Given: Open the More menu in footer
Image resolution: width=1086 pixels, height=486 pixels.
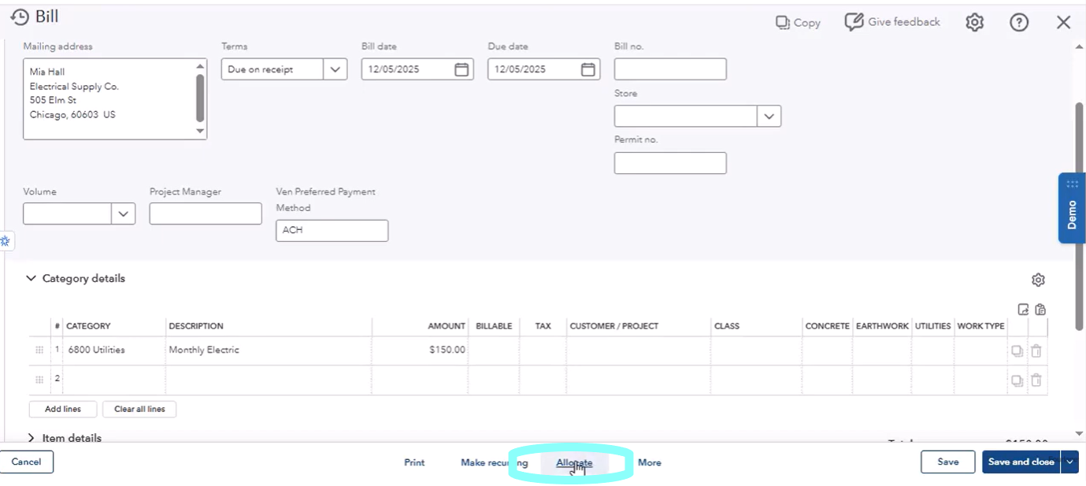Looking at the screenshot, I should pyautogui.click(x=649, y=462).
